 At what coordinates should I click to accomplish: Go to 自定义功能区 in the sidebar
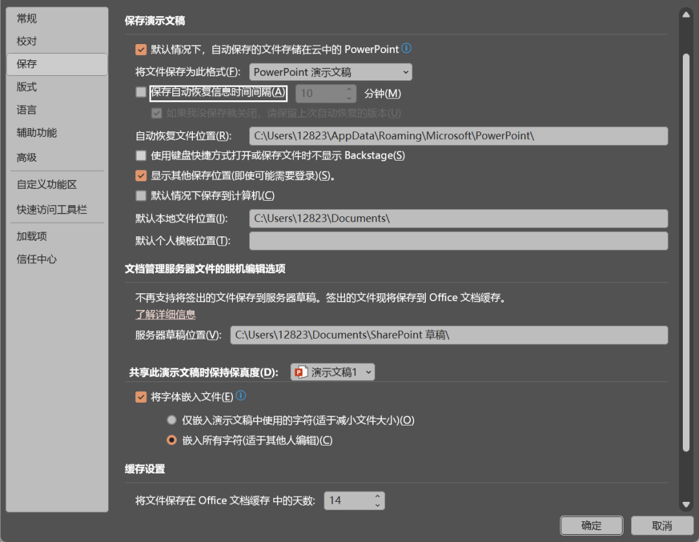[47, 185]
